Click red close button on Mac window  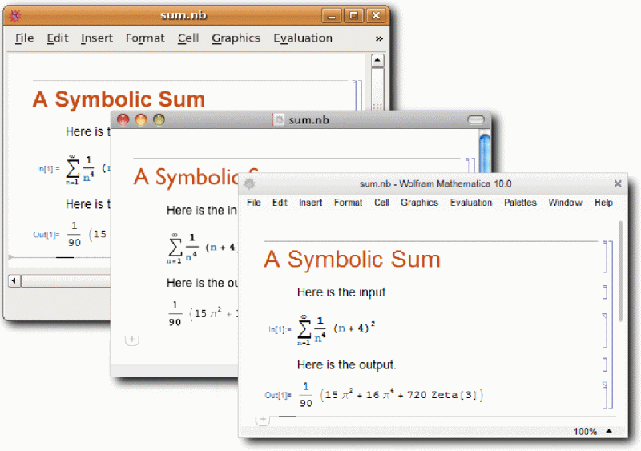123,120
